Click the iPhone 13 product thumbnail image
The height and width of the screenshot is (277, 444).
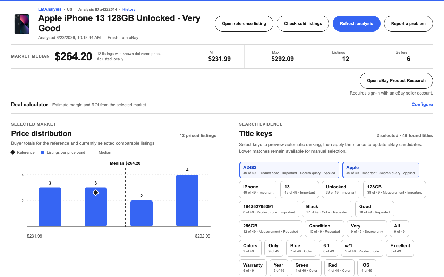(22, 24)
